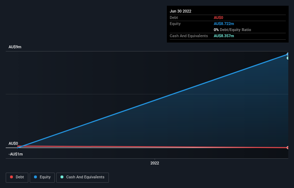
Task: Click the blue Equity legend dot
Action: click(x=35, y=177)
